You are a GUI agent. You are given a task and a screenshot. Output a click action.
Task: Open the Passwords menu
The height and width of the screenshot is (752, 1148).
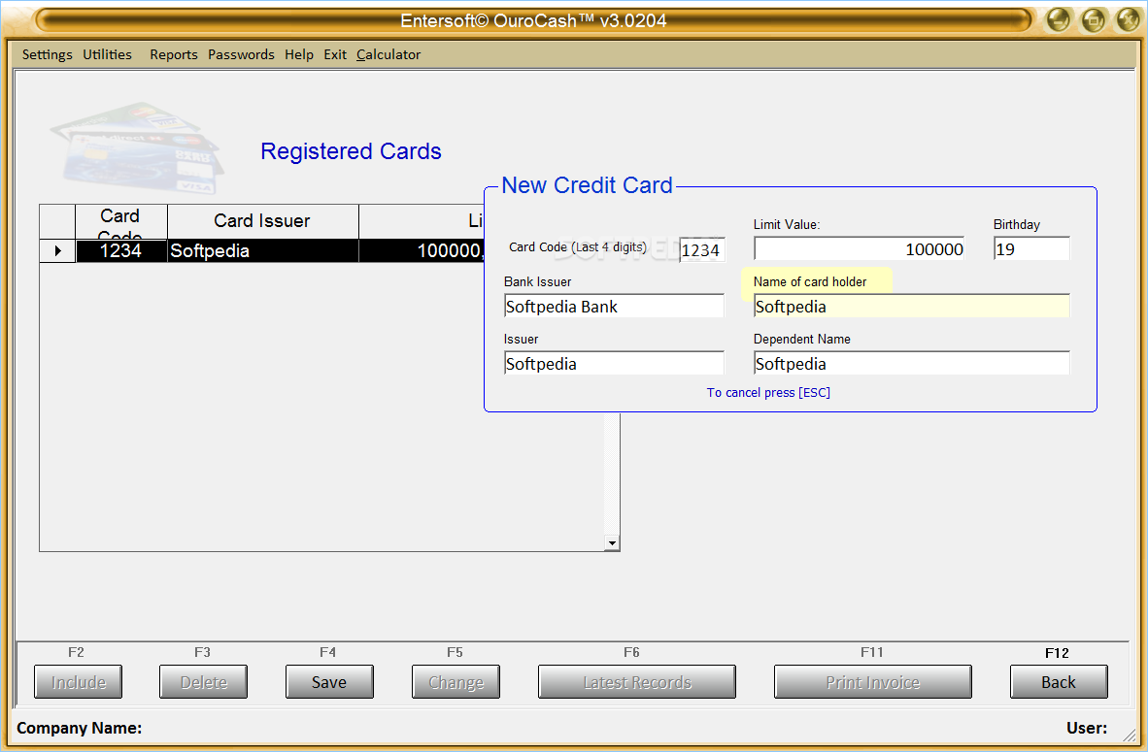[x=241, y=55]
